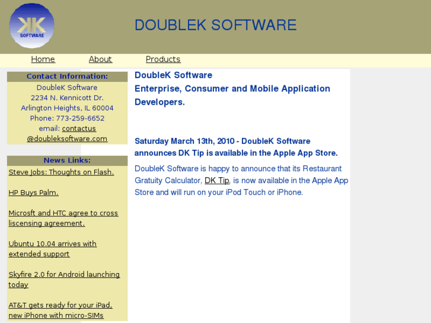
Task: Click the Contact Information heading
Action: click(x=68, y=76)
